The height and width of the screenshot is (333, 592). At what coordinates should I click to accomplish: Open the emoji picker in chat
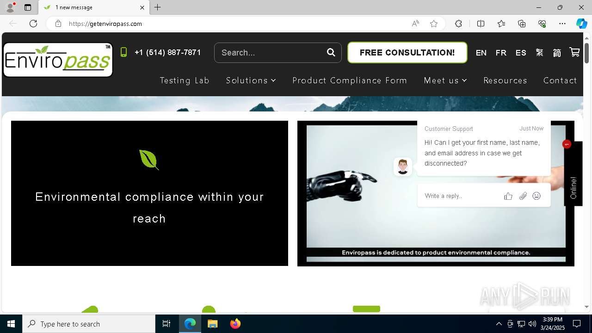point(536,196)
